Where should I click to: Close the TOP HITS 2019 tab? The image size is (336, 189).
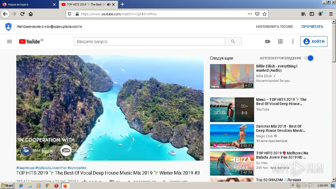tap(113, 4)
